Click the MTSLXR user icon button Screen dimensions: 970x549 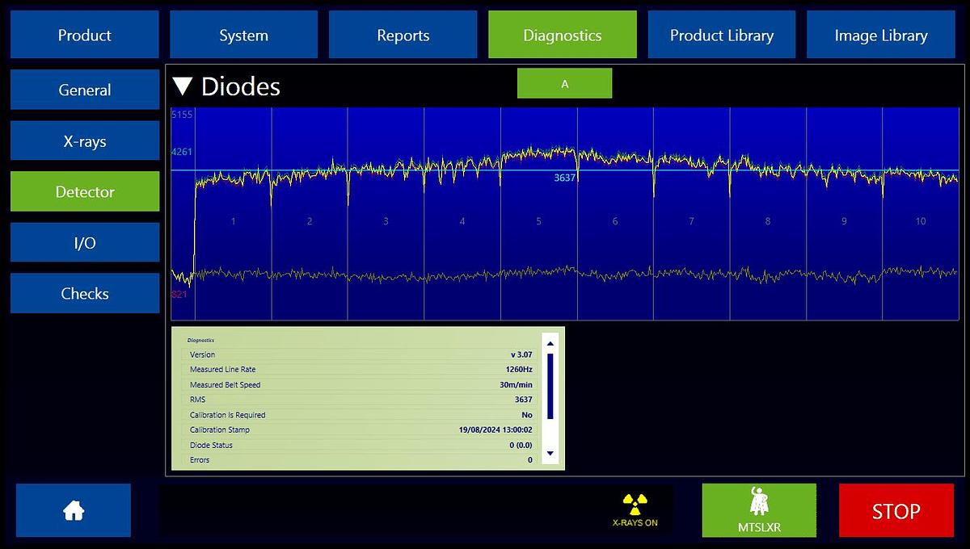(758, 510)
